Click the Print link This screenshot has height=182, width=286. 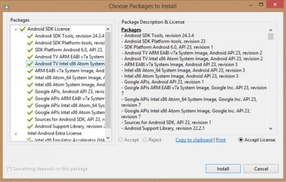point(221,140)
